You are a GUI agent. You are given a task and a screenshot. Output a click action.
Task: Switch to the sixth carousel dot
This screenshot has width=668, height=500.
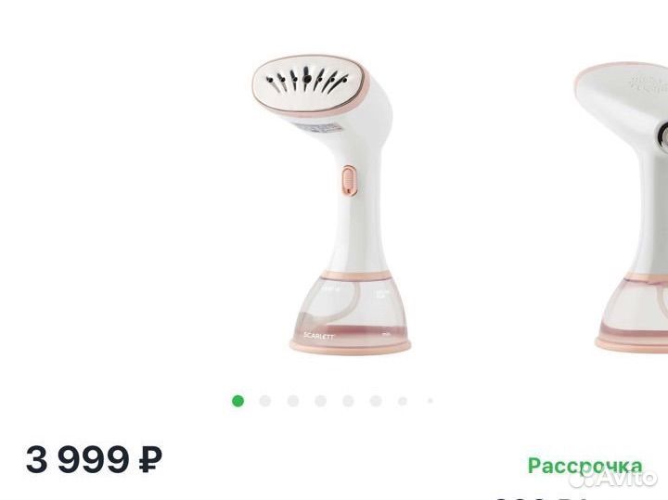(x=376, y=401)
